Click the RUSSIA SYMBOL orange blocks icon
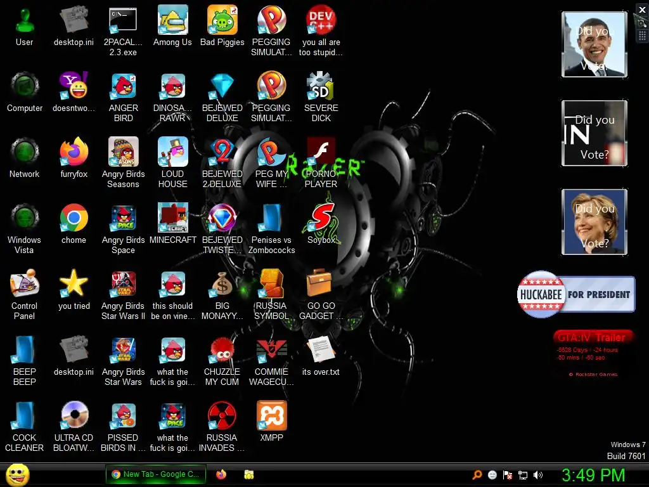 [x=271, y=295]
